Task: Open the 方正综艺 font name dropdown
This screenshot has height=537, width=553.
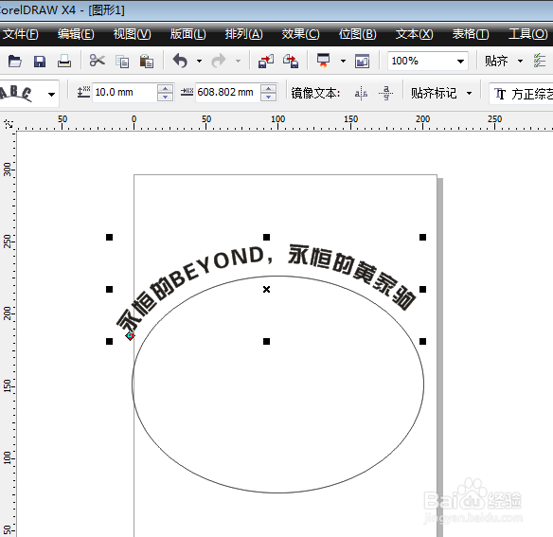Action: (521, 94)
